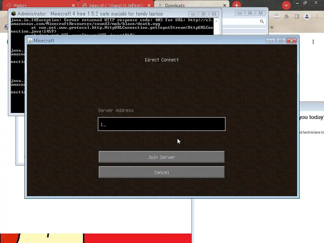Screen dimensions: 324x243
Task: Click the Administrator console title bar text
Action: [x=90, y=14]
